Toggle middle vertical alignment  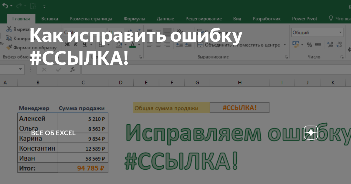tap(159, 32)
